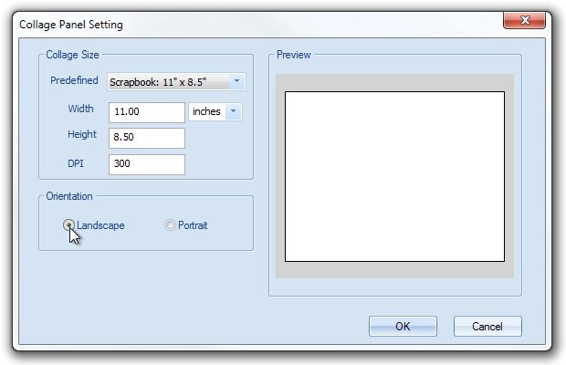Screen dimensions: 566x365
Task: Click the Collage Panel Setting title bar
Action: 253,25
